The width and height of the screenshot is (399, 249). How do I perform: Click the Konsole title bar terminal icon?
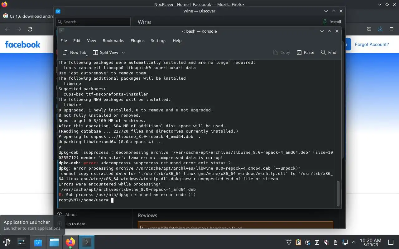[61, 31]
